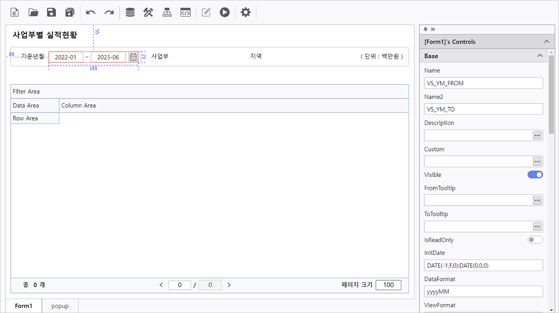Enable the IsReadOnly switch
Image resolution: width=559 pixels, height=313 pixels.
click(535, 240)
